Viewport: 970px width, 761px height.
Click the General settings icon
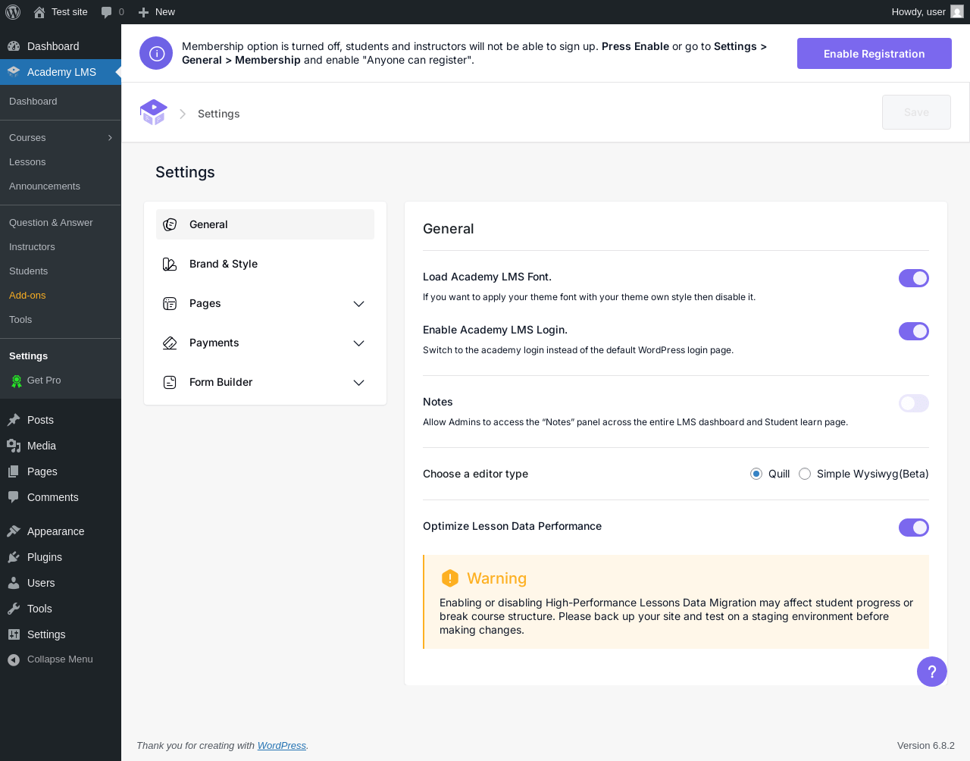click(170, 224)
